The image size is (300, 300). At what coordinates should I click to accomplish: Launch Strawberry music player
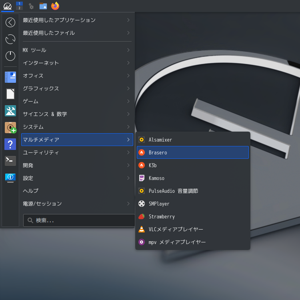(x=193, y=216)
